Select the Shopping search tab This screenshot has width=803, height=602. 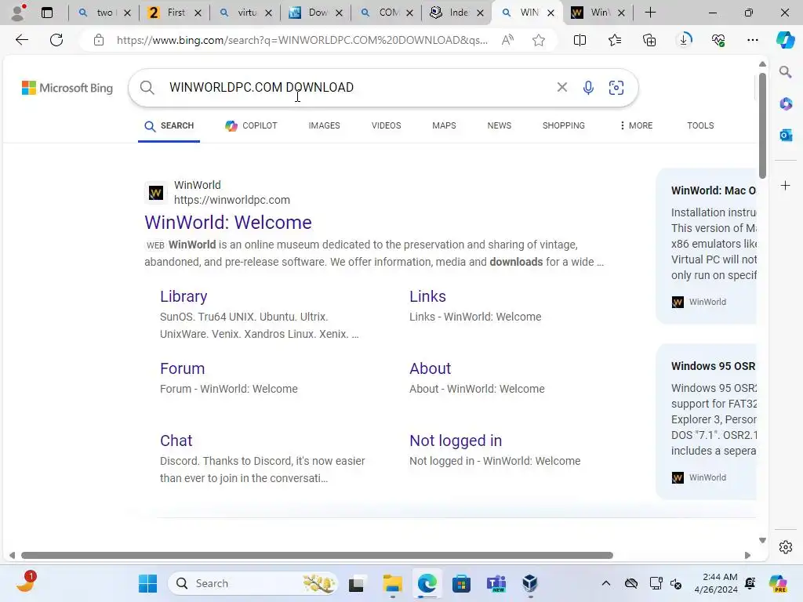pyautogui.click(x=563, y=125)
